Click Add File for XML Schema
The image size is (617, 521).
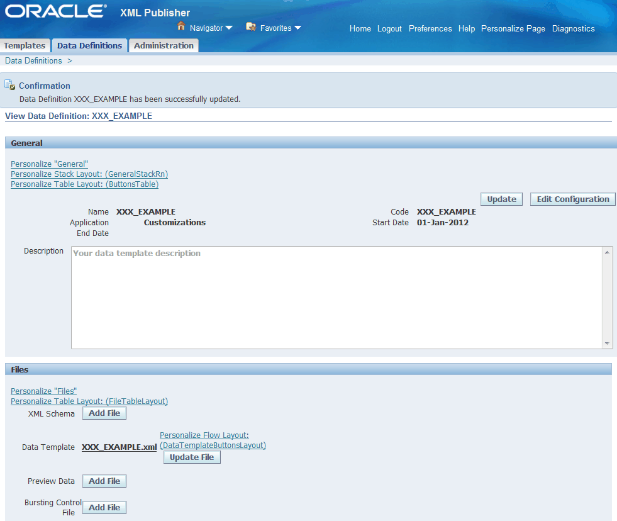point(104,413)
